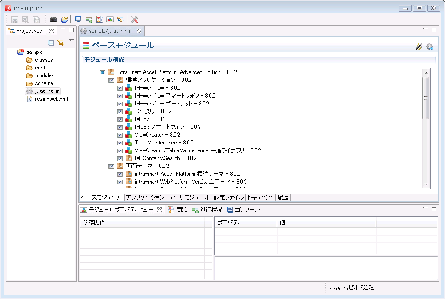Close the ProjectNavigator view tab
The width and height of the screenshot is (445, 299).
(51, 31)
